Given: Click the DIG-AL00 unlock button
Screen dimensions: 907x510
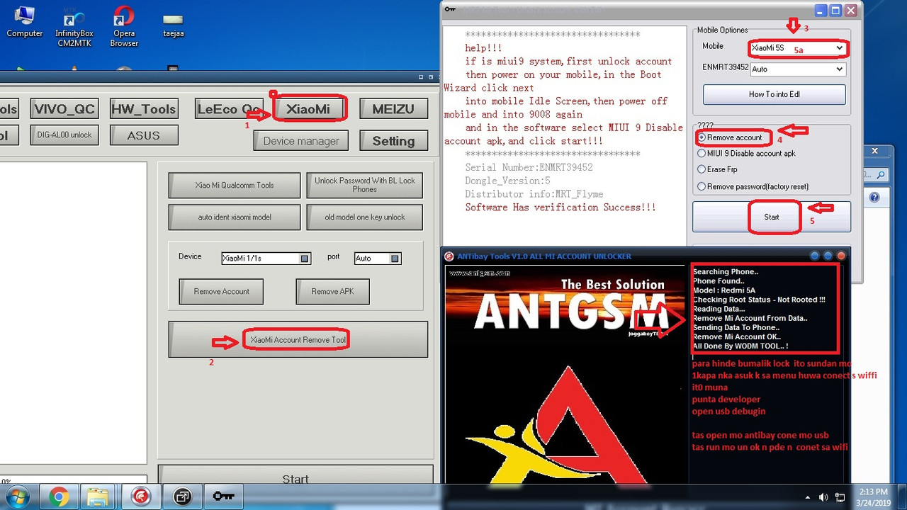Looking at the screenshot, I should [x=64, y=135].
